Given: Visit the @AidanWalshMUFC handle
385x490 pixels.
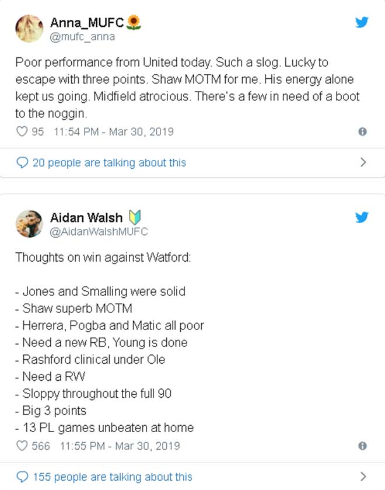Looking at the screenshot, I should point(99,232).
